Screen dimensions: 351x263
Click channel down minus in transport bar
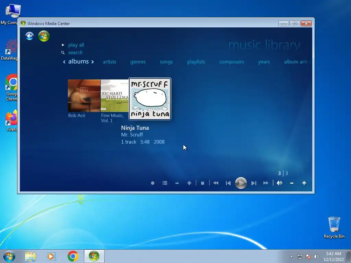coord(177,183)
